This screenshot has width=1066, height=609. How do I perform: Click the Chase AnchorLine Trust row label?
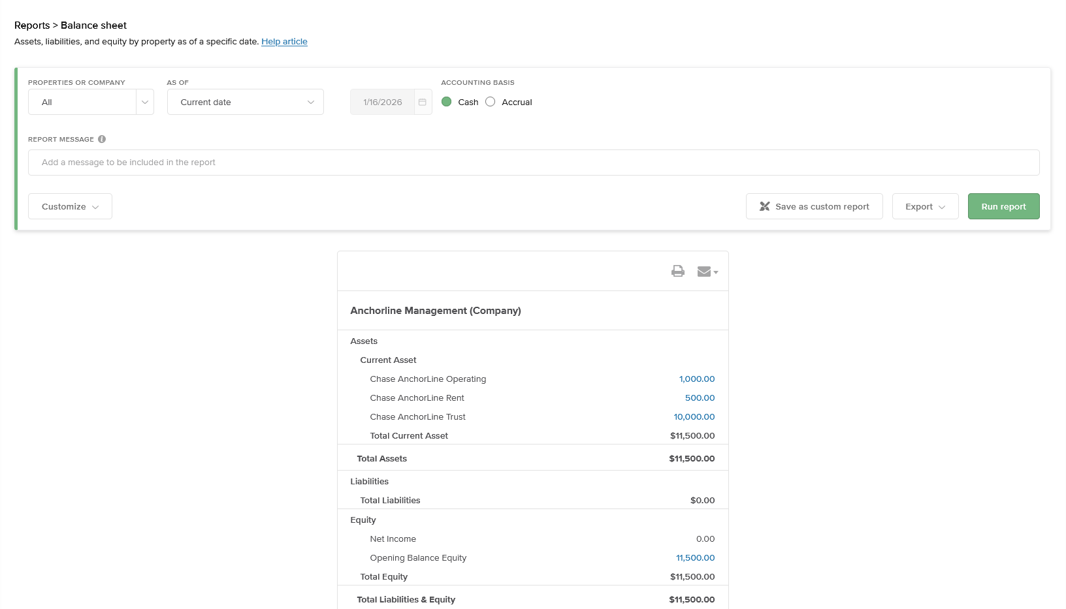[x=417, y=416]
